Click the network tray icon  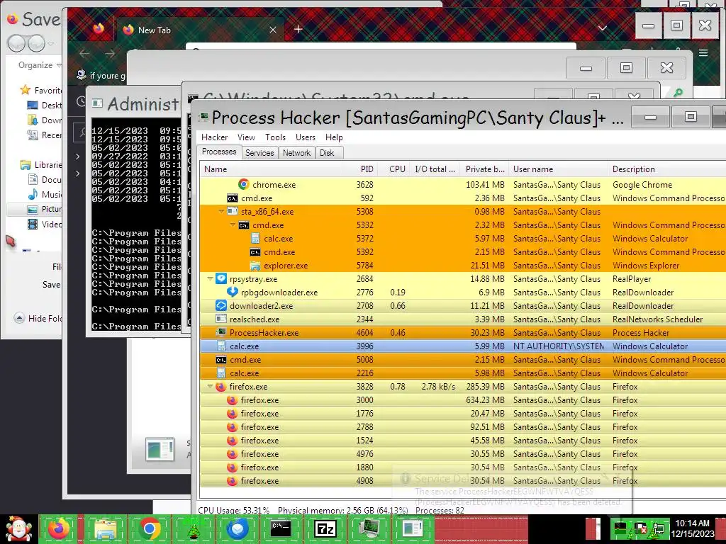(659, 528)
